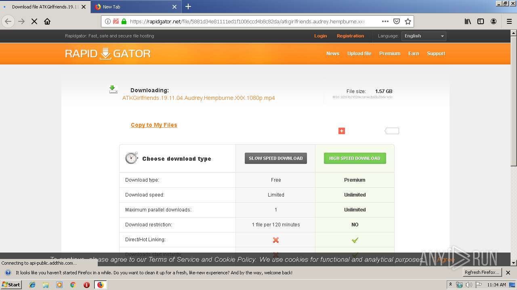This screenshot has height=290, width=517.
Task: Stop loading the page with X button
Action: [34, 21]
